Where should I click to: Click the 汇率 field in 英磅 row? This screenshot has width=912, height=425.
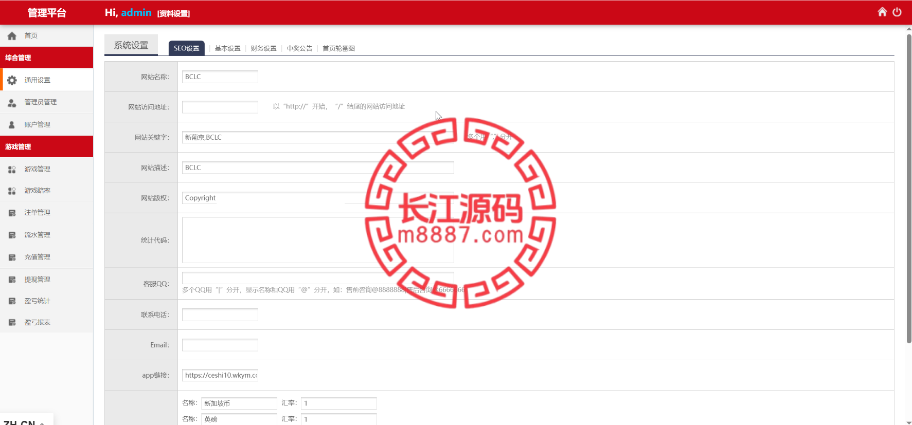338,419
